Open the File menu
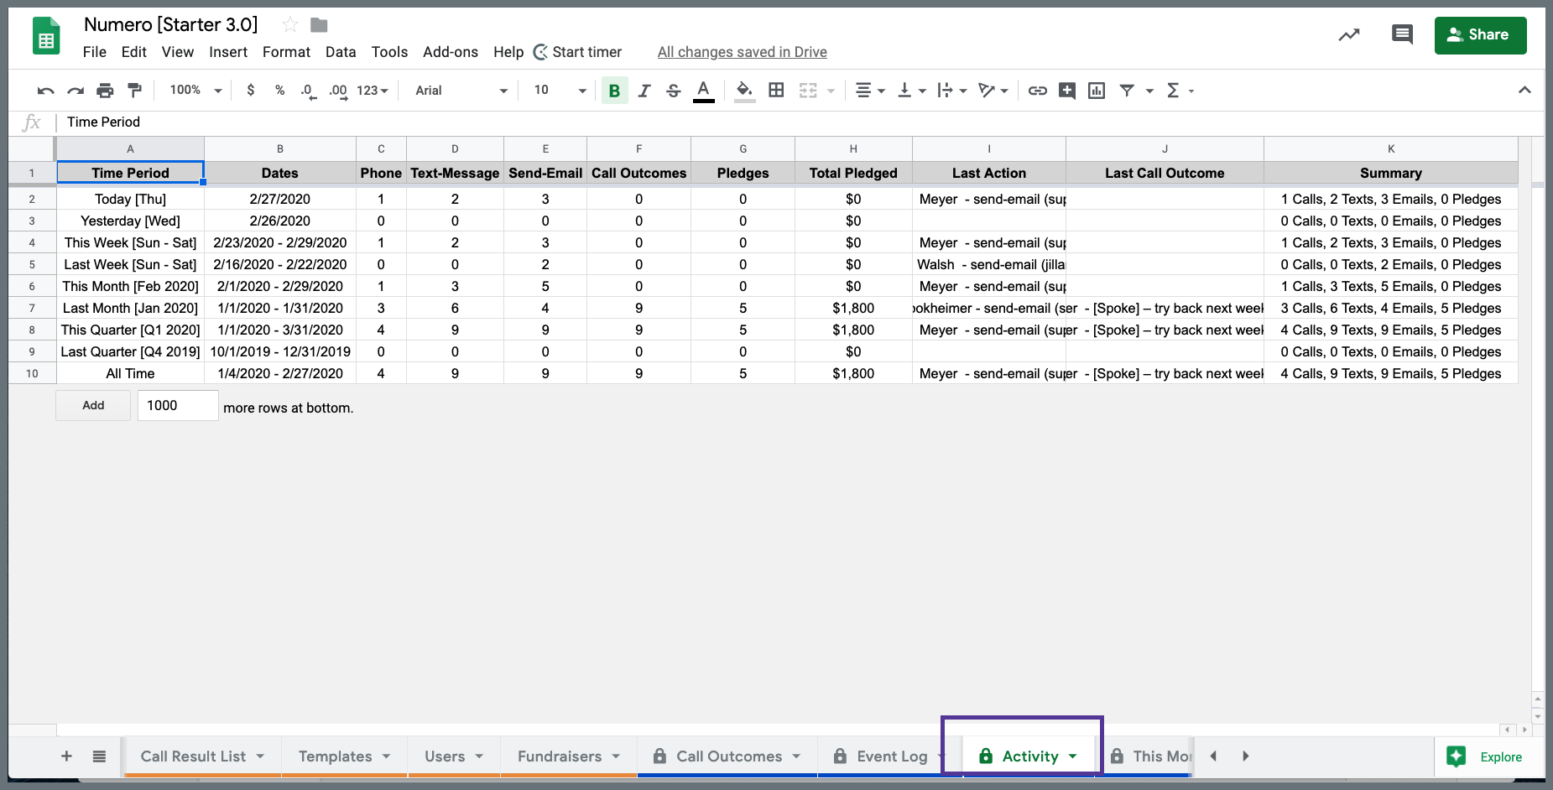The image size is (1553, 790). coord(95,52)
